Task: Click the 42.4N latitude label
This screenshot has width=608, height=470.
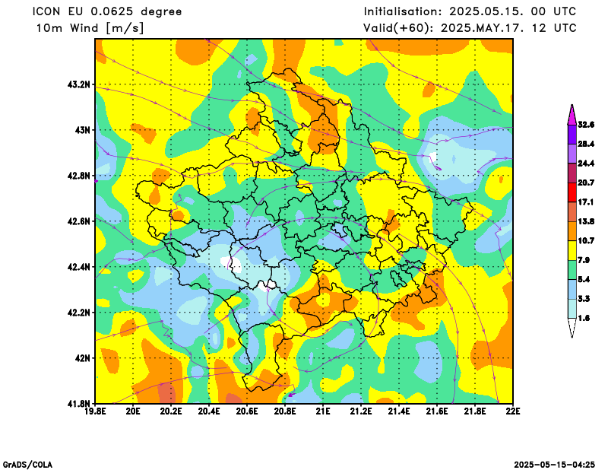Action: [79, 267]
